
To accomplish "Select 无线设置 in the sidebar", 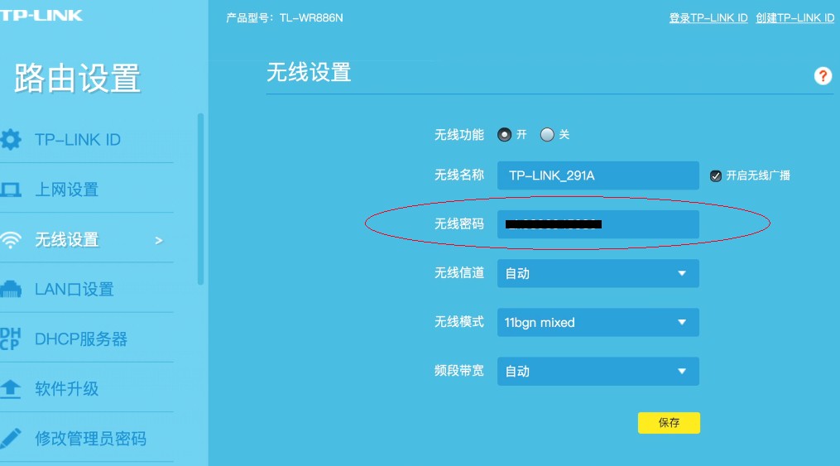I will pyautogui.click(x=66, y=239).
